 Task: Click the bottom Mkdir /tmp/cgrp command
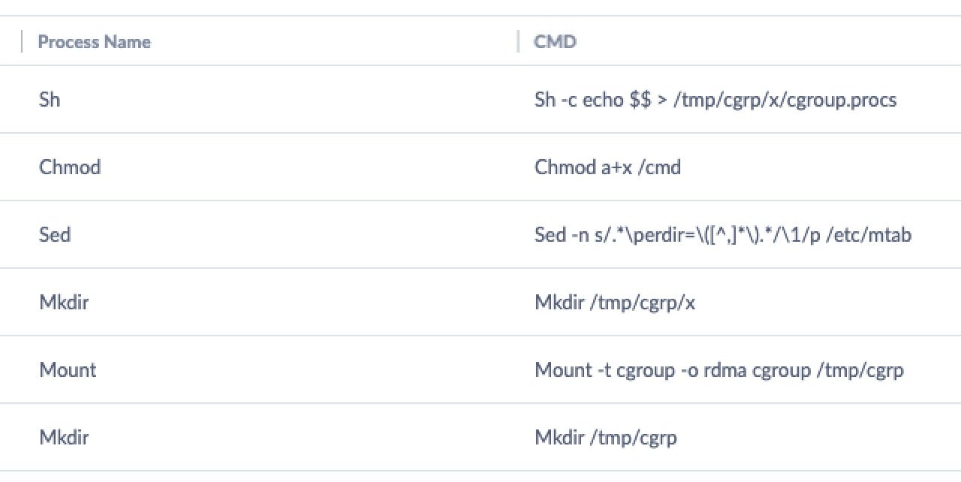[x=605, y=438]
